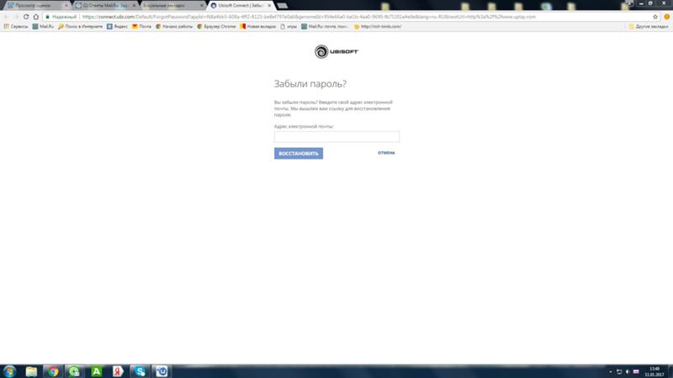Switch to the first Просмотр browser tab
This screenshot has width=673, height=378.
tap(36, 6)
